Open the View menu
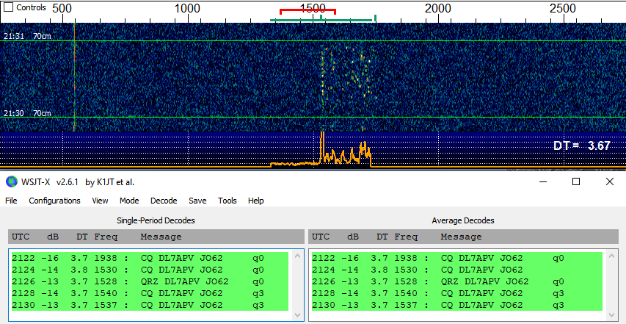The image size is (626, 324). (x=100, y=201)
